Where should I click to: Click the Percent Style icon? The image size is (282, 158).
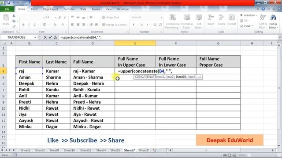click(x=141, y=25)
